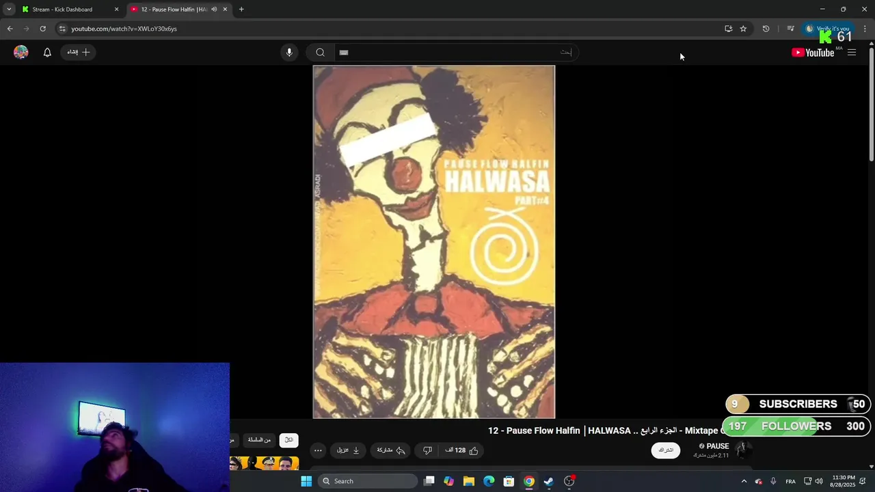This screenshot has width=875, height=492.
Task: Reload the YouTube page
Action: pyautogui.click(x=42, y=29)
